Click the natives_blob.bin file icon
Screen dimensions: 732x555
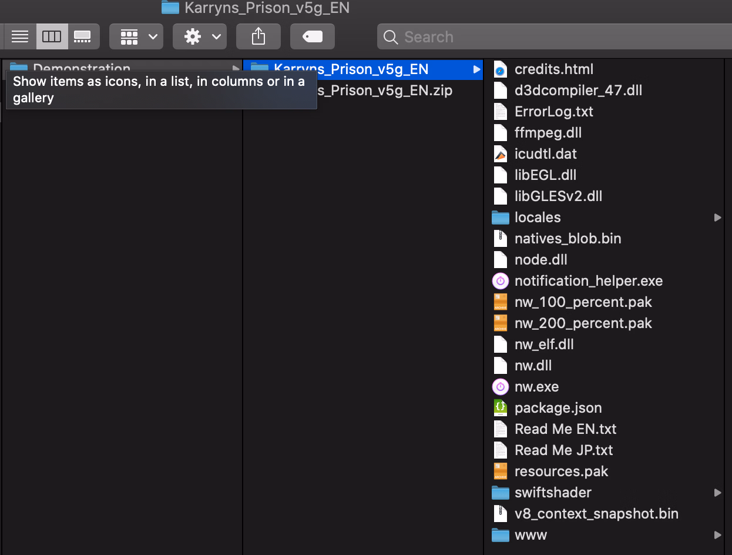501,239
